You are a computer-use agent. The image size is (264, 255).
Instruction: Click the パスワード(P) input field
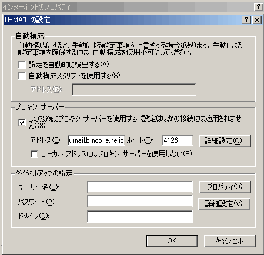click(x=140, y=202)
